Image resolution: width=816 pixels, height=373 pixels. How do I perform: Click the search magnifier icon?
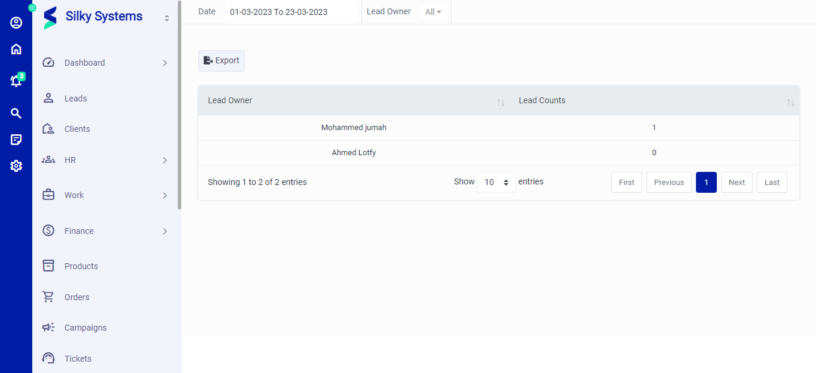click(16, 113)
